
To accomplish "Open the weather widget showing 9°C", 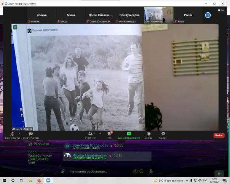I will click(x=168, y=181).
